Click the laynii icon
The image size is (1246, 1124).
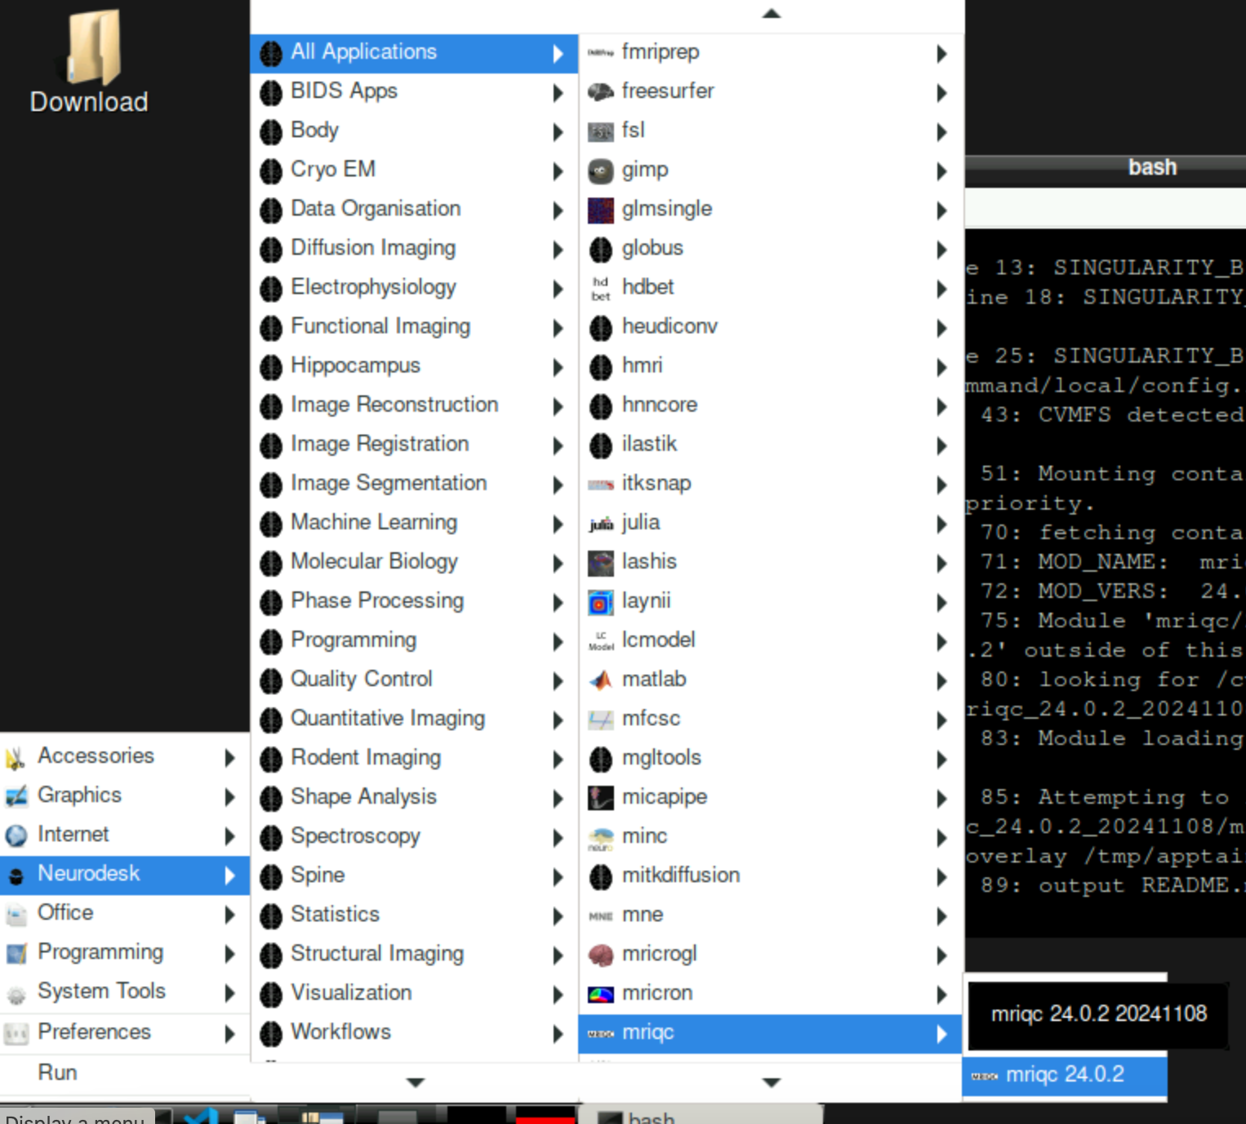pos(600,602)
